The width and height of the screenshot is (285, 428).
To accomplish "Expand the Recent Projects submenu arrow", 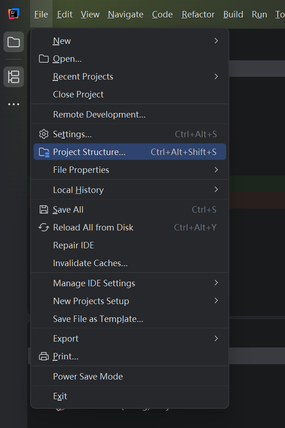I will [216, 77].
